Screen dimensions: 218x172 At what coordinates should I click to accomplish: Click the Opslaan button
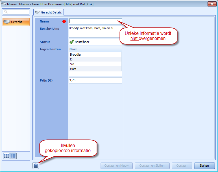[182, 166]
